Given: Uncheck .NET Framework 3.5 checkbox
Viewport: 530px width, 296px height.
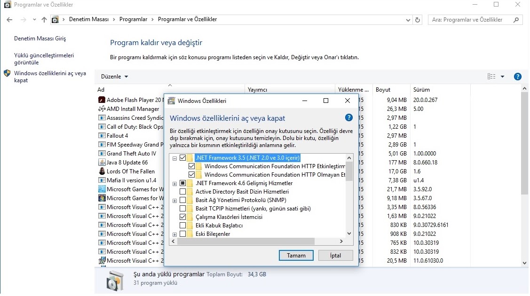Looking at the screenshot, I should pos(183,157).
